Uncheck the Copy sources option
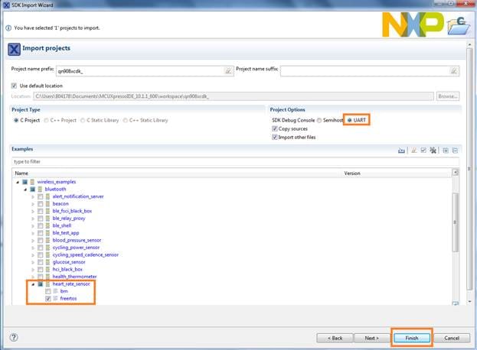The width and height of the screenshot is (477, 350). point(275,128)
